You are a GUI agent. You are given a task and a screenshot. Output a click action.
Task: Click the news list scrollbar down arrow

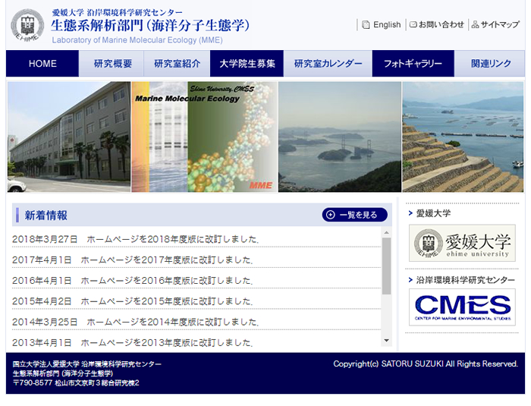pos(386,341)
